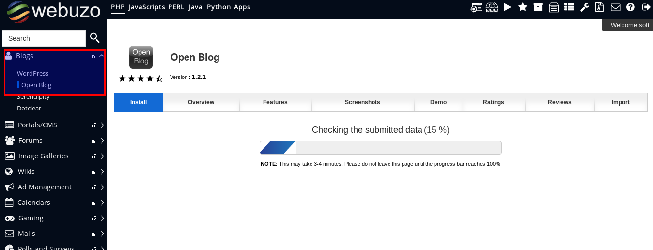Open the control panel gear-window icon
653x250 pixels.
[477, 7]
